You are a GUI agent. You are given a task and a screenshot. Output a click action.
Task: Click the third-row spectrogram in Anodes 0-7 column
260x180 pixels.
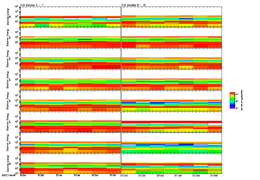pyautogui.click(x=71, y=59)
